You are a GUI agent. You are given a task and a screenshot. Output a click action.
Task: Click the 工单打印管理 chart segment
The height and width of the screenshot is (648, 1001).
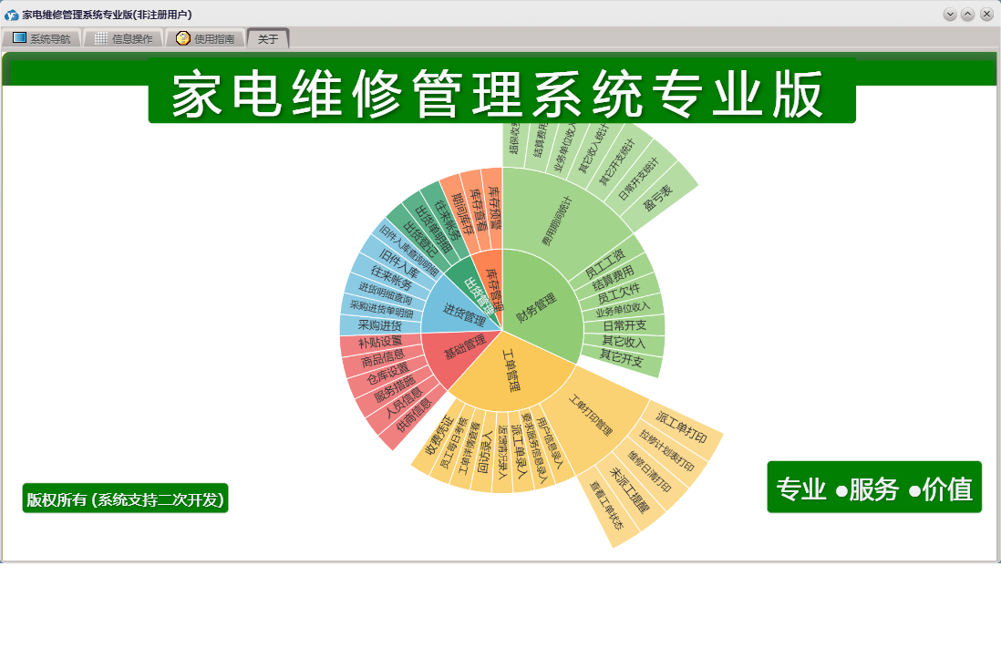coord(593,415)
